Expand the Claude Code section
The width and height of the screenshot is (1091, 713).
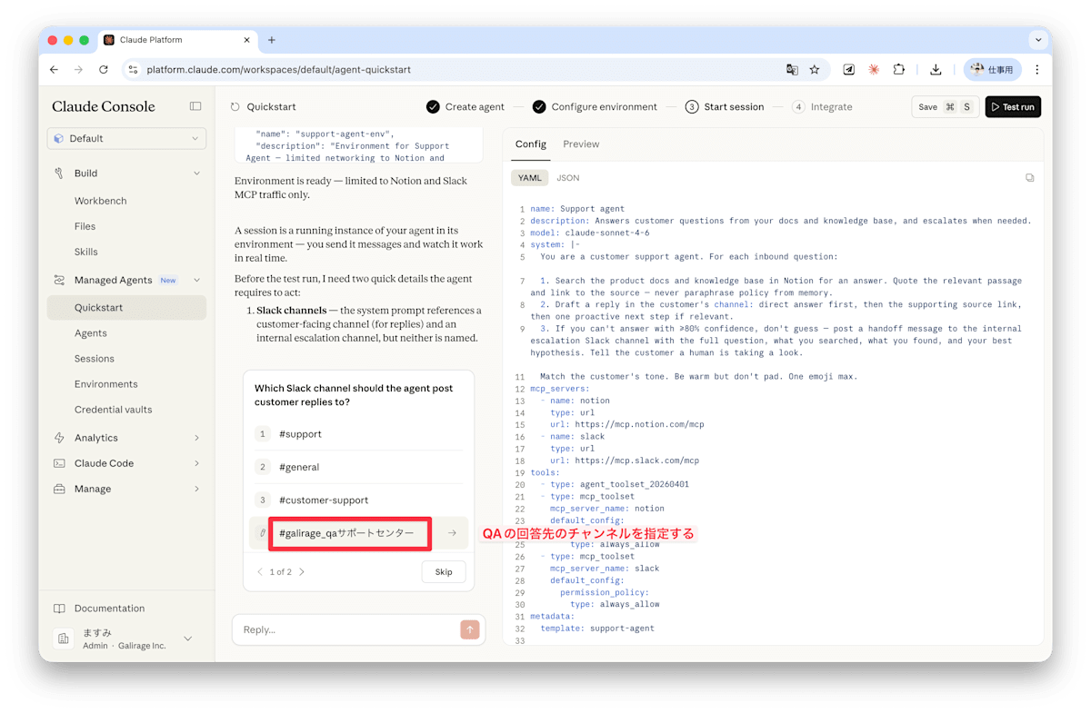click(x=196, y=463)
